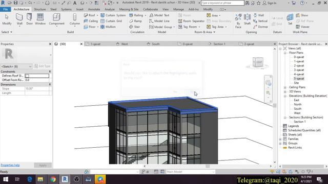328x184 pixels.
Task: Select the Door tool
Action: (x=29, y=19)
